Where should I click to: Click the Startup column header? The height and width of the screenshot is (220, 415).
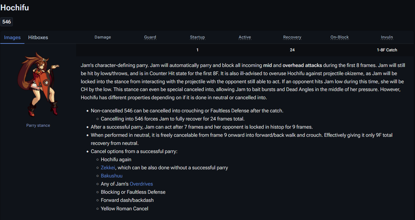[x=197, y=37]
